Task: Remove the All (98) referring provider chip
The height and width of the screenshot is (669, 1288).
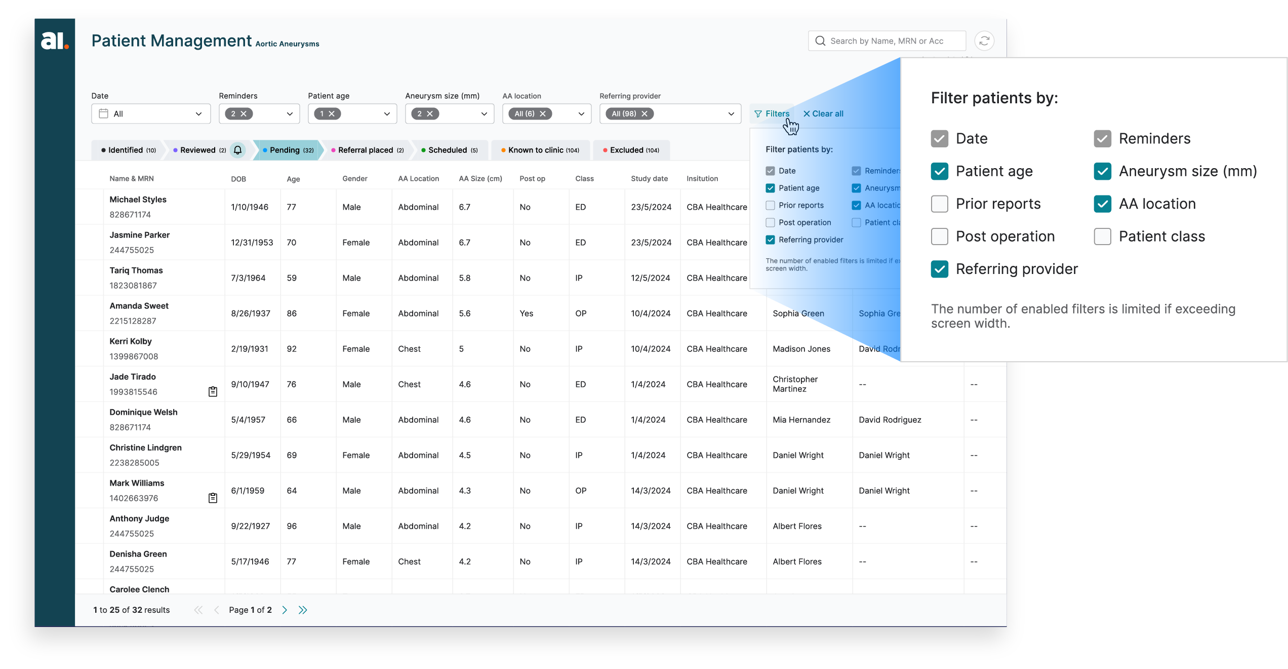Action: click(645, 114)
